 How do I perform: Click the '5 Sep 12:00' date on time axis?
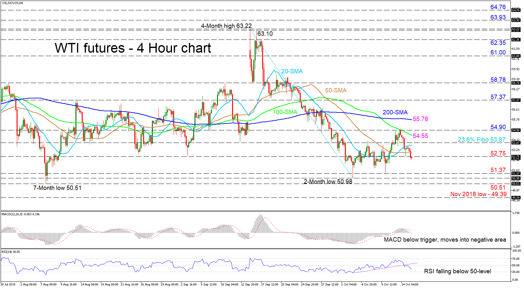pos(209,285)
